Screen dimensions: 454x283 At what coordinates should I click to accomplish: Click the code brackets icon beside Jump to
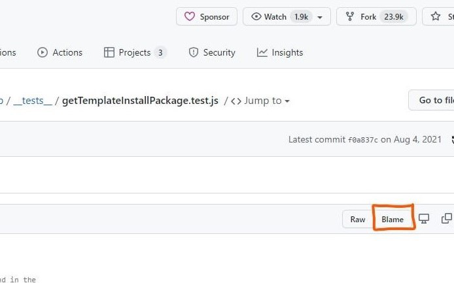pos(236,101)
